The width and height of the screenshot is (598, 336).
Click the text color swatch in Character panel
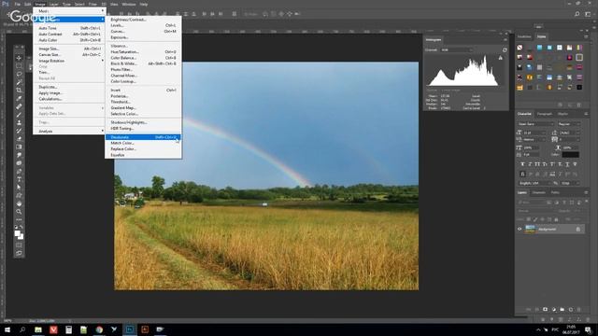tap(570, 155)
